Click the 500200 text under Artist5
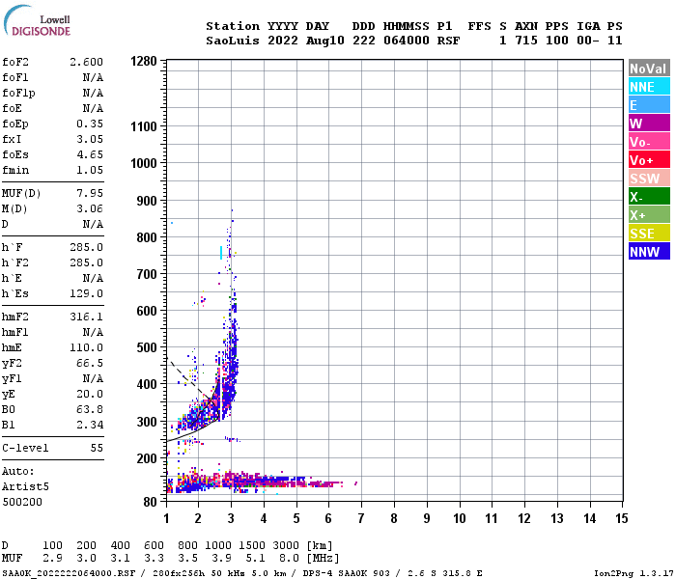676x579 pixels. tap(22, 503)
